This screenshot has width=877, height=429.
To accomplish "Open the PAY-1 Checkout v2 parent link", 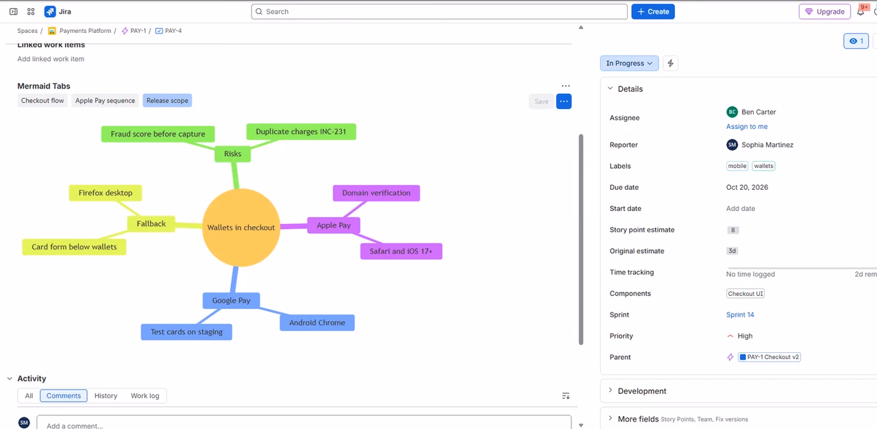I will [769, 357].
